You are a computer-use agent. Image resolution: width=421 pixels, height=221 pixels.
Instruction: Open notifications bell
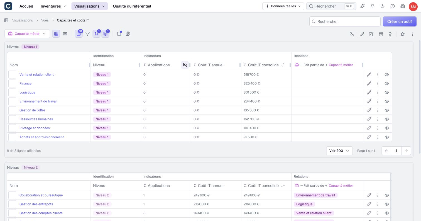pyautogui.click(x=373, y=6)
